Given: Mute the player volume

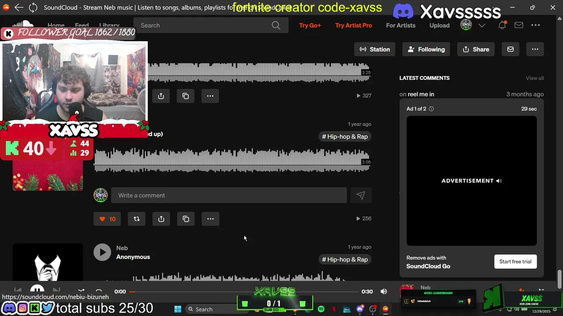Looking at the screenshot, I should point(384,291).
